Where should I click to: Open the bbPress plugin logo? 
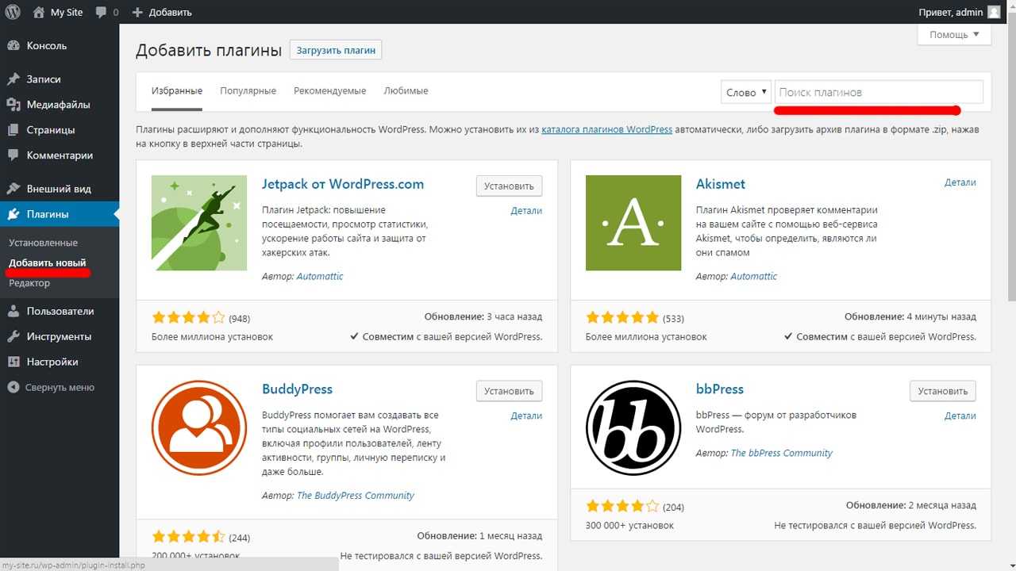633,427
